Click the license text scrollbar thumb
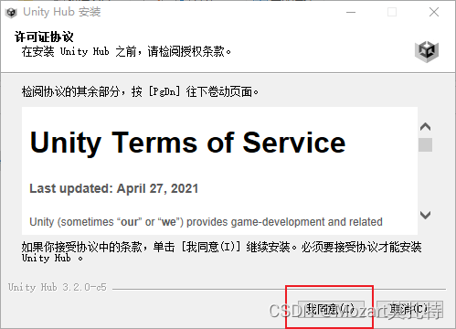Viewport: 456px width, 329px height. [x=425, y=144]
